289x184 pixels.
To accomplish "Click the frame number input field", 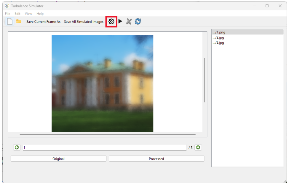I will [105, 147].
